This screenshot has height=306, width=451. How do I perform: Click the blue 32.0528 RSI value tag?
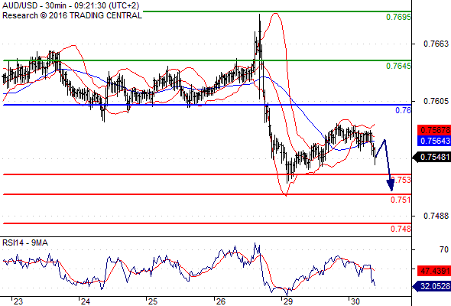click(x=432, y=286)
